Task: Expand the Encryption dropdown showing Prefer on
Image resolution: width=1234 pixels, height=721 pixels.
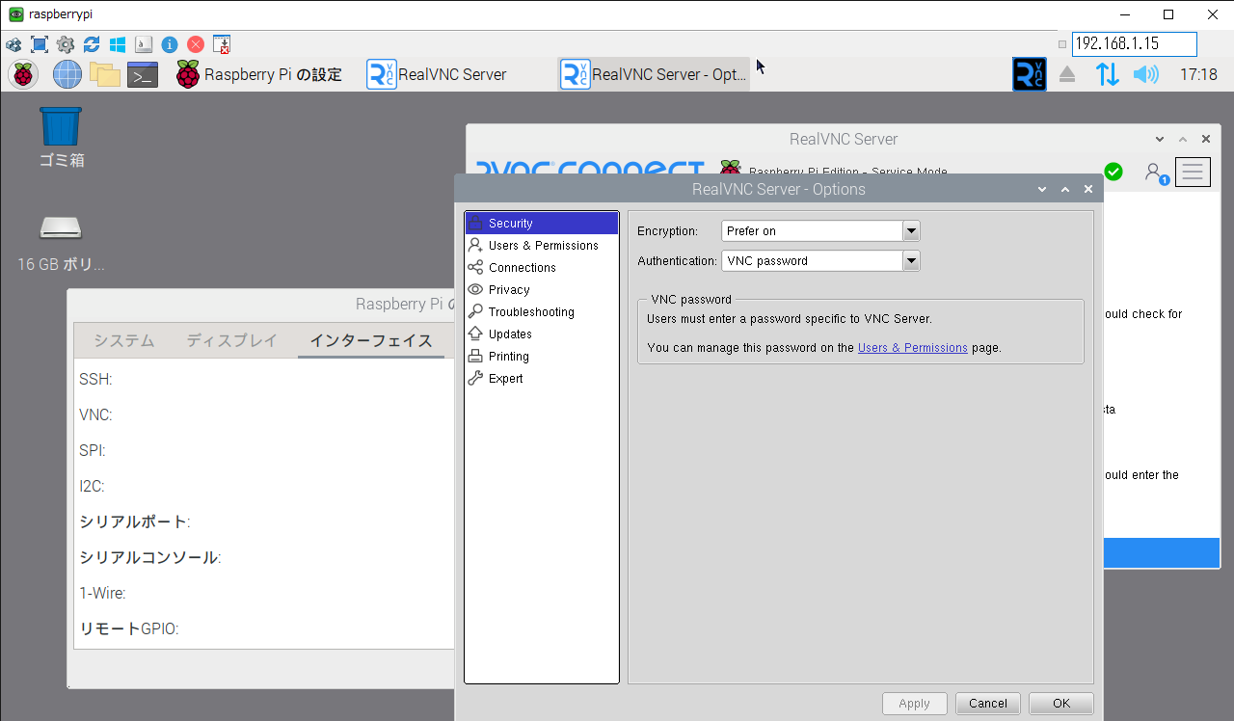Action: click(820, 230)
